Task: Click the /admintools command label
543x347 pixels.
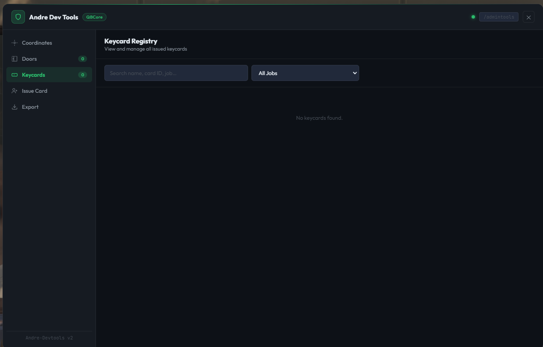Action: tap(499, 17)
